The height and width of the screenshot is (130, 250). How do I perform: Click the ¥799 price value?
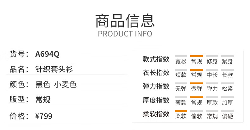coord(44,116)
